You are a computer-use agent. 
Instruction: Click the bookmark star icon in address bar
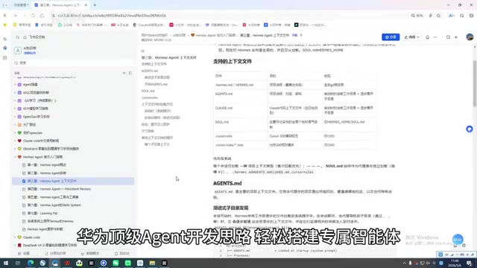point(438,16)
